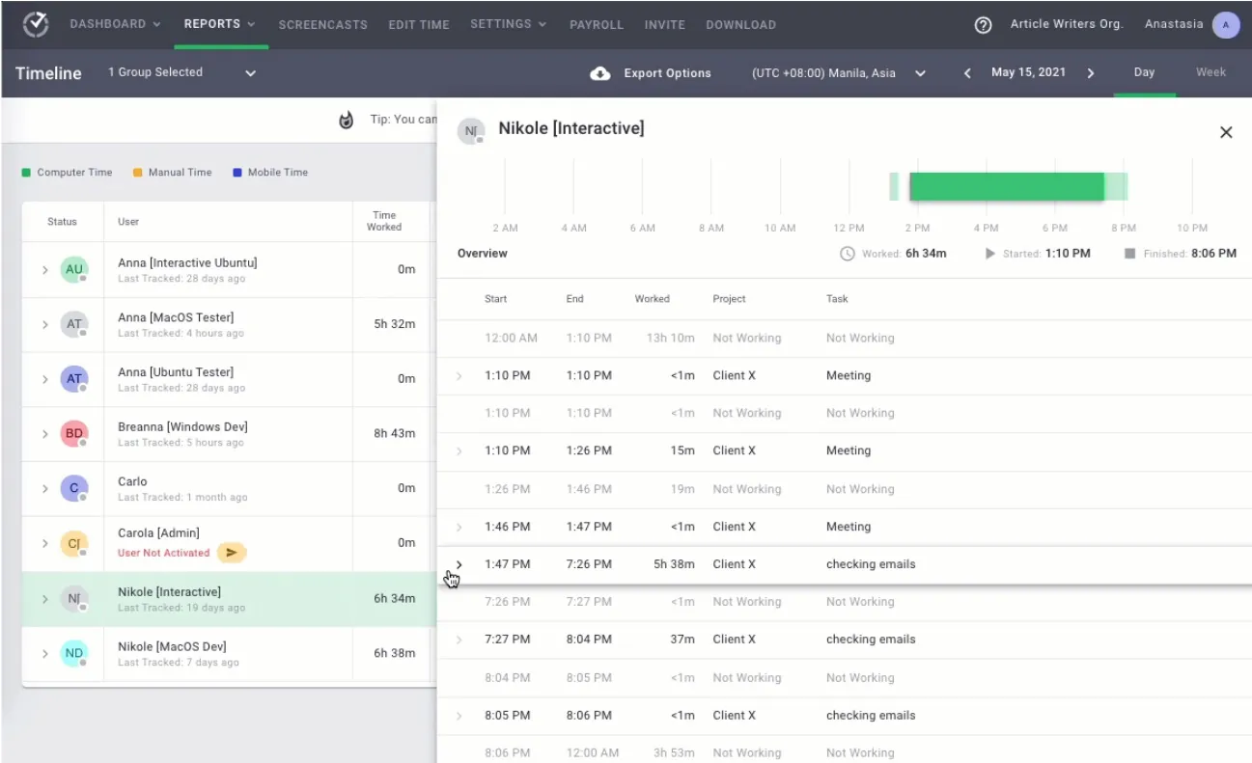Open the help question mark icon

point(984,25)
